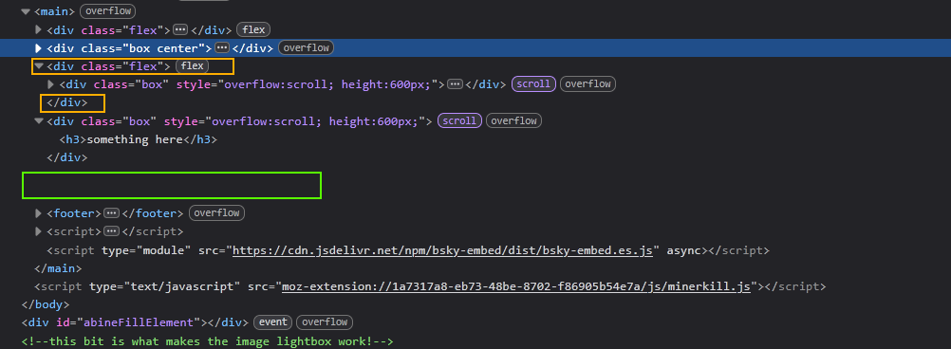
Task: Click overflow badge on the collapsed box div
Action: (x=587, y=84)
